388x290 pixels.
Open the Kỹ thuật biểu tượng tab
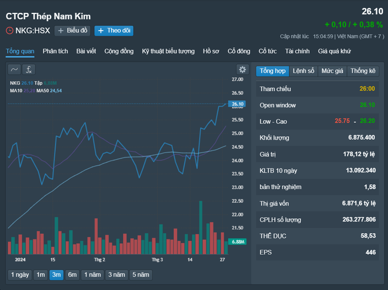pyautogui.click(x=168, y=51)
